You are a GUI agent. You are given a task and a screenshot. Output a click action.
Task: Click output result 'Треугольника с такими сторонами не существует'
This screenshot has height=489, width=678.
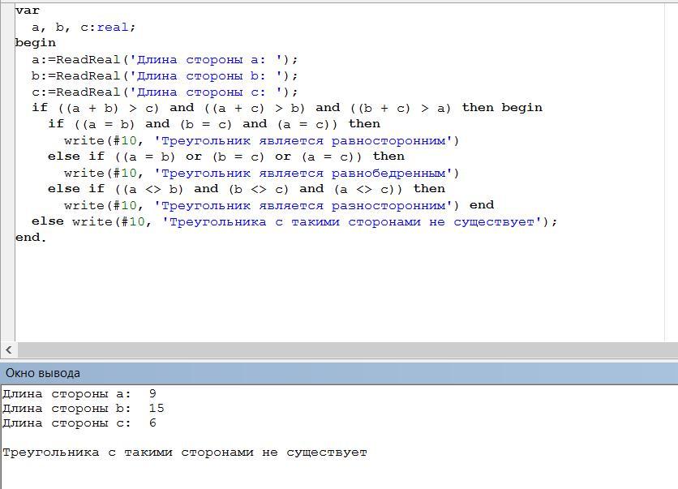185,453
